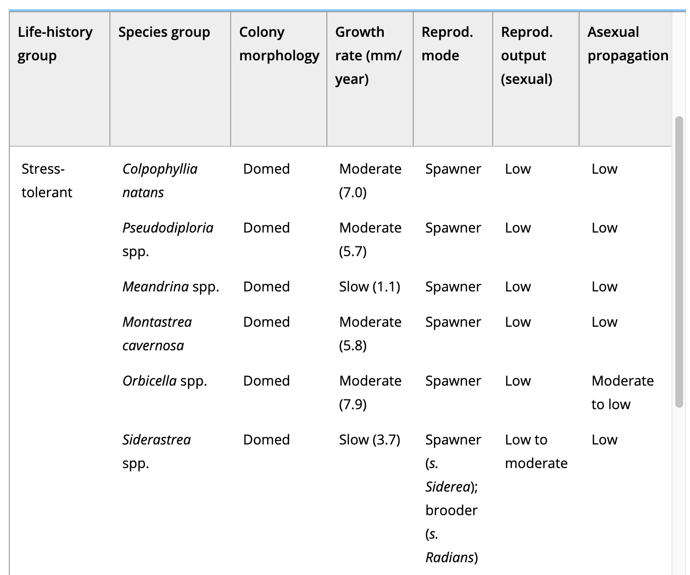Click the Growth rate (mm/year) header
Screen dimensions: 690x575
point(370,79)
